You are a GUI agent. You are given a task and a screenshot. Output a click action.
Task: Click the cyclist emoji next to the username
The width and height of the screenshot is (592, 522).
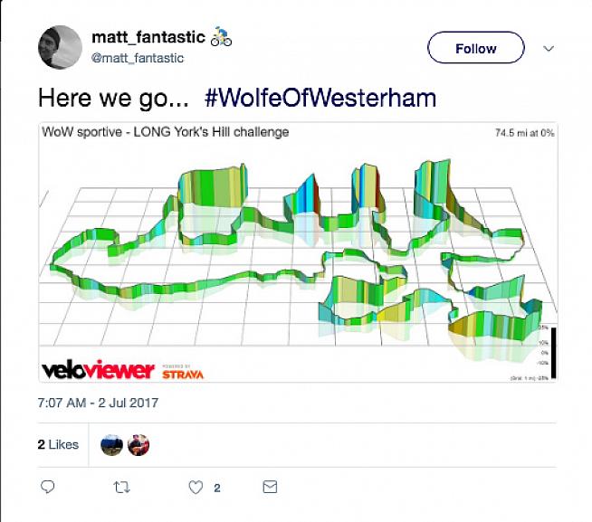[x=221, y=37]
